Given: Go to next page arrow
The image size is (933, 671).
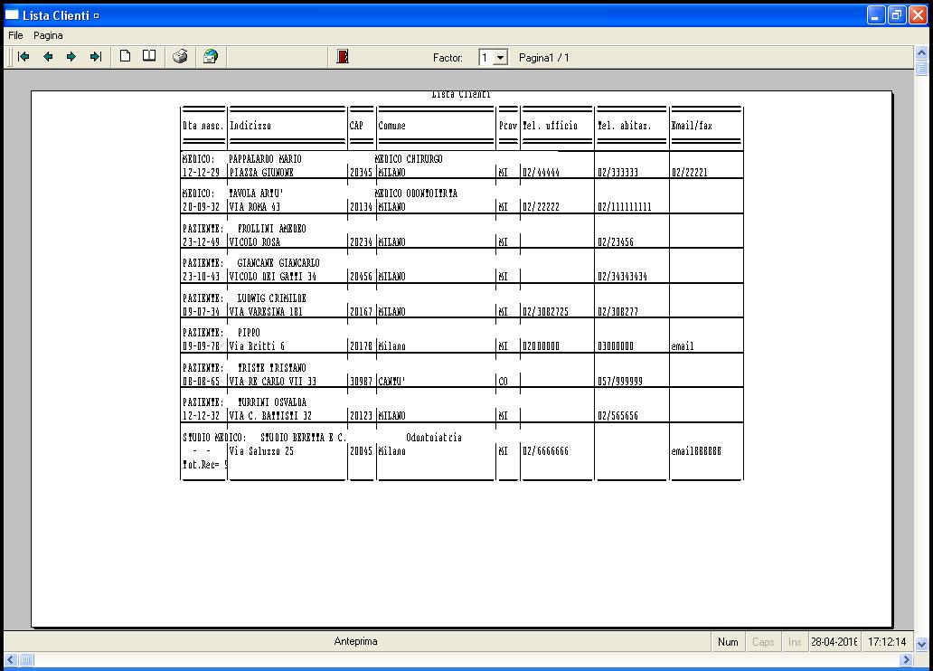Looking at the screenshot, I should [x=71, y=57].
